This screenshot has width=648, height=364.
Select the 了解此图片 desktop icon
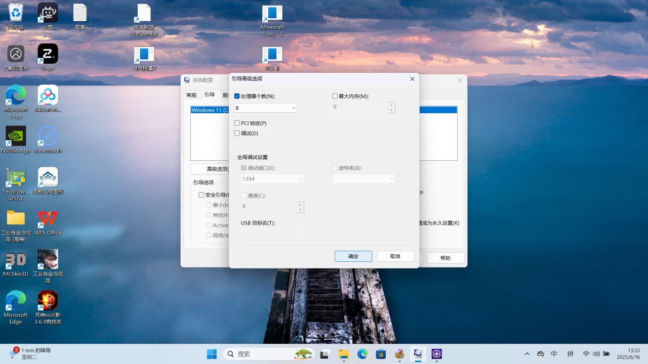tap(16, 57)
